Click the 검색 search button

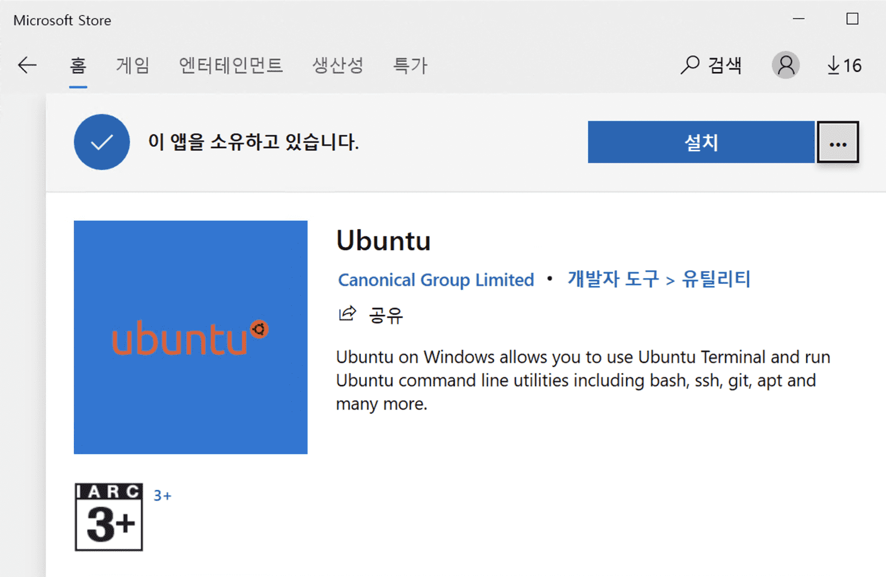[x=711, y=65]
